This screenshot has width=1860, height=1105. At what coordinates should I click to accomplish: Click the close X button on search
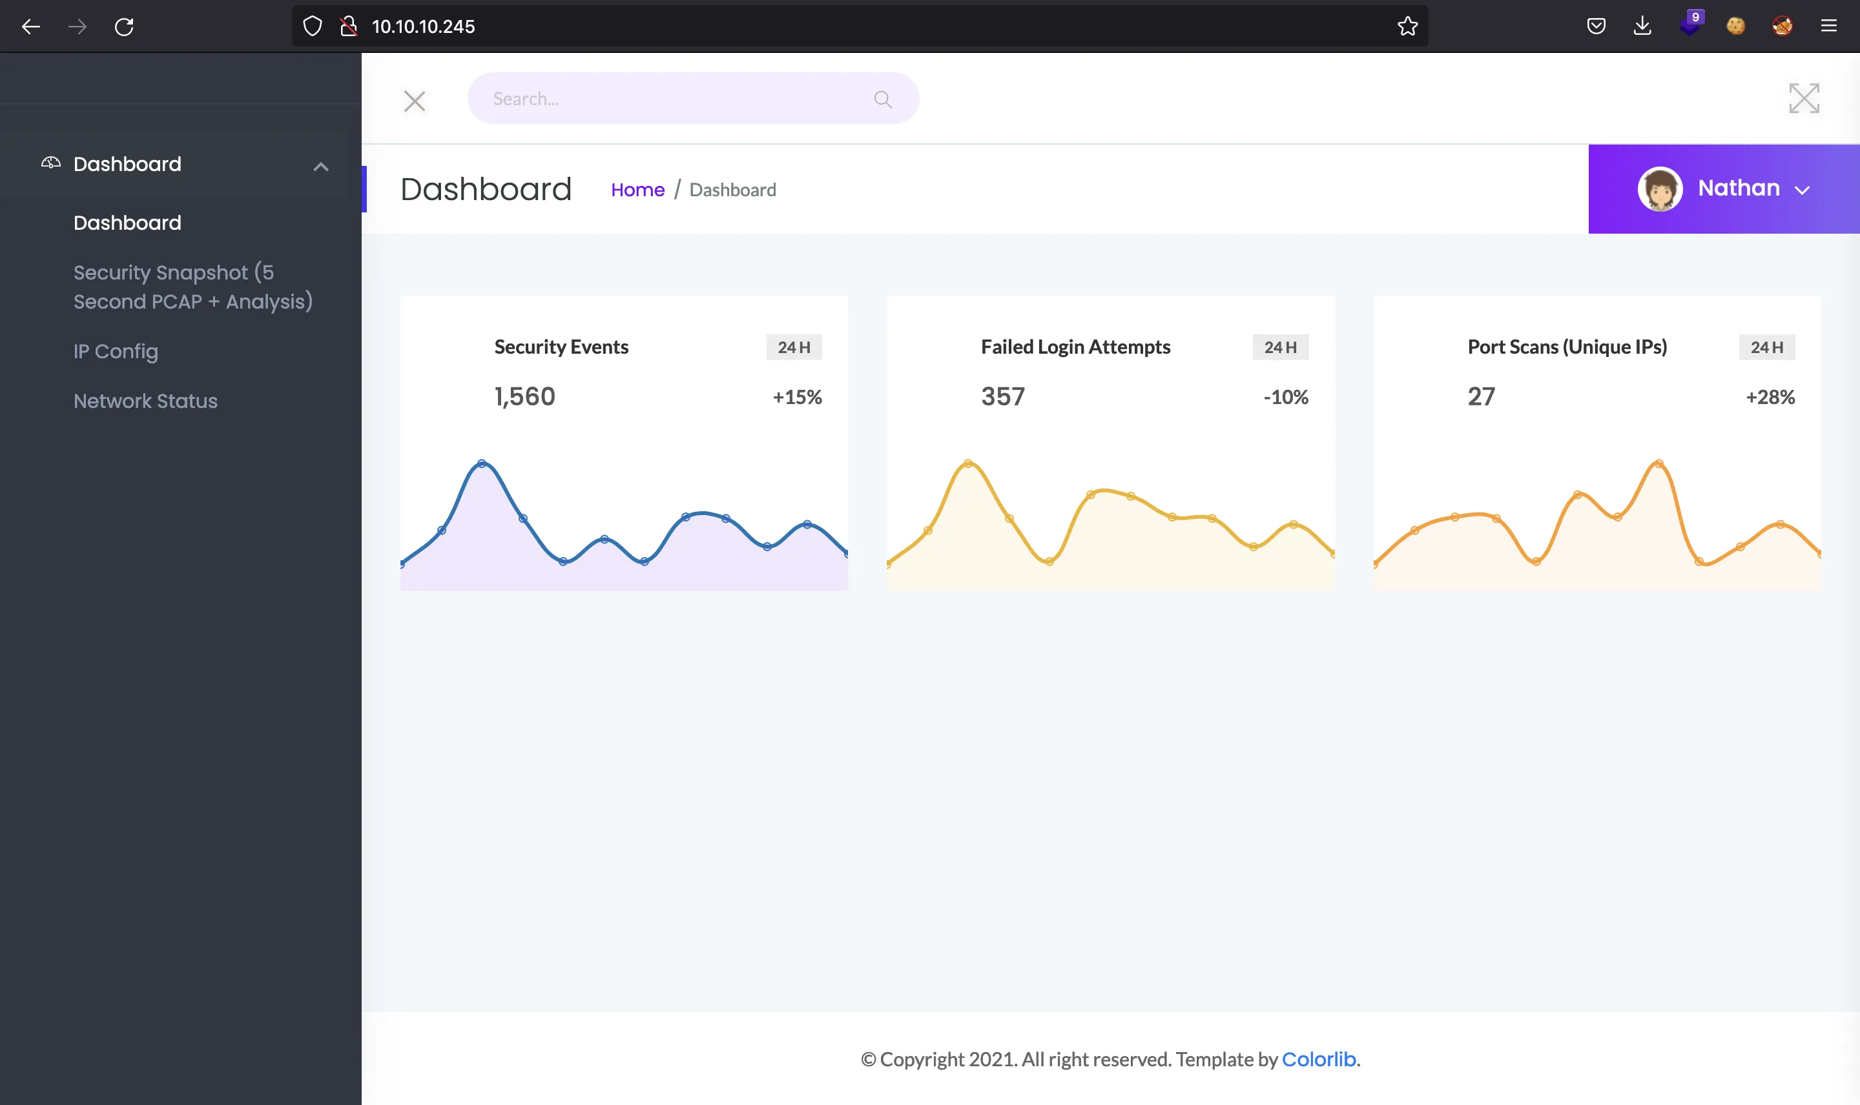[x=415, y=99]
